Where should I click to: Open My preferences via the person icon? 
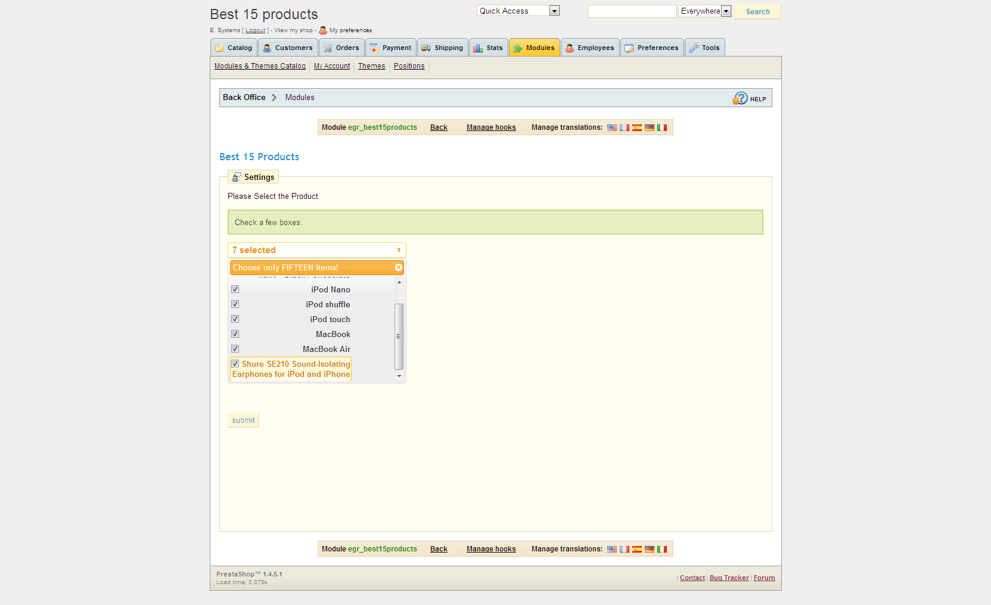click(322, 30)
